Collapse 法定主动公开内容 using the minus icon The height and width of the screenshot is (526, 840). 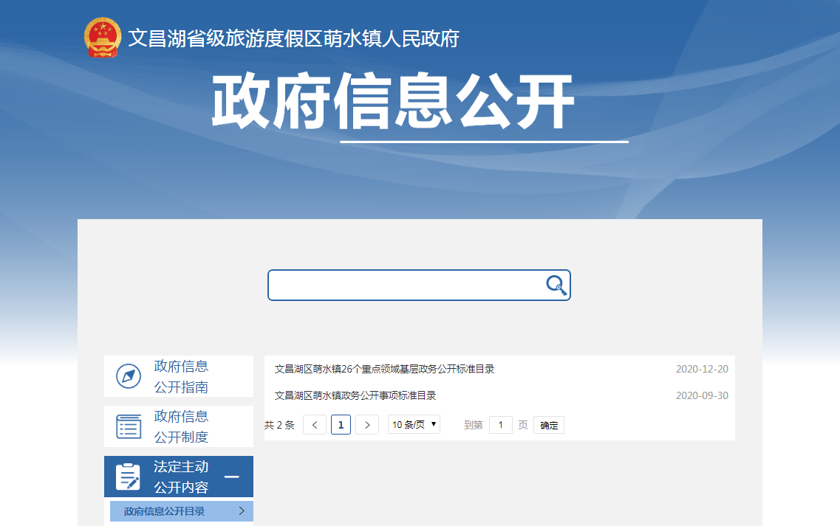point(232,477)
